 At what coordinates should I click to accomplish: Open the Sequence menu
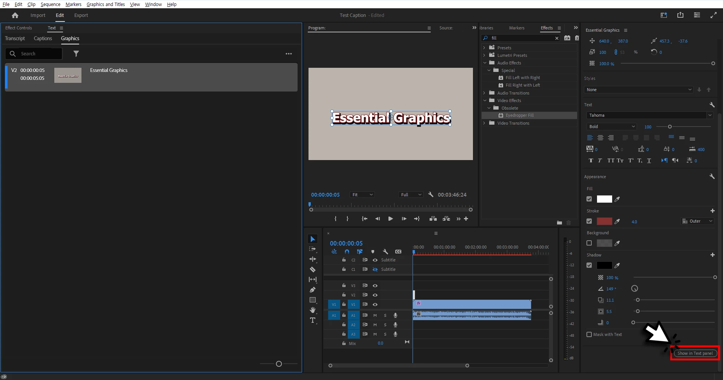pos(51,4)
